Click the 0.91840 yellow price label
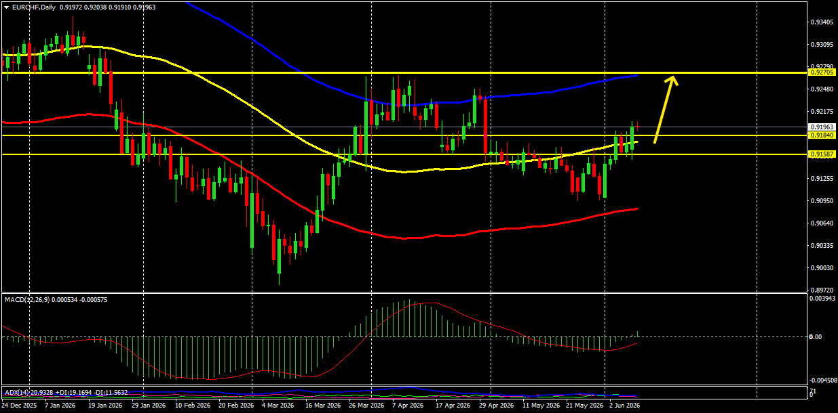The image size is (838, 413). [x=820, y=135]
